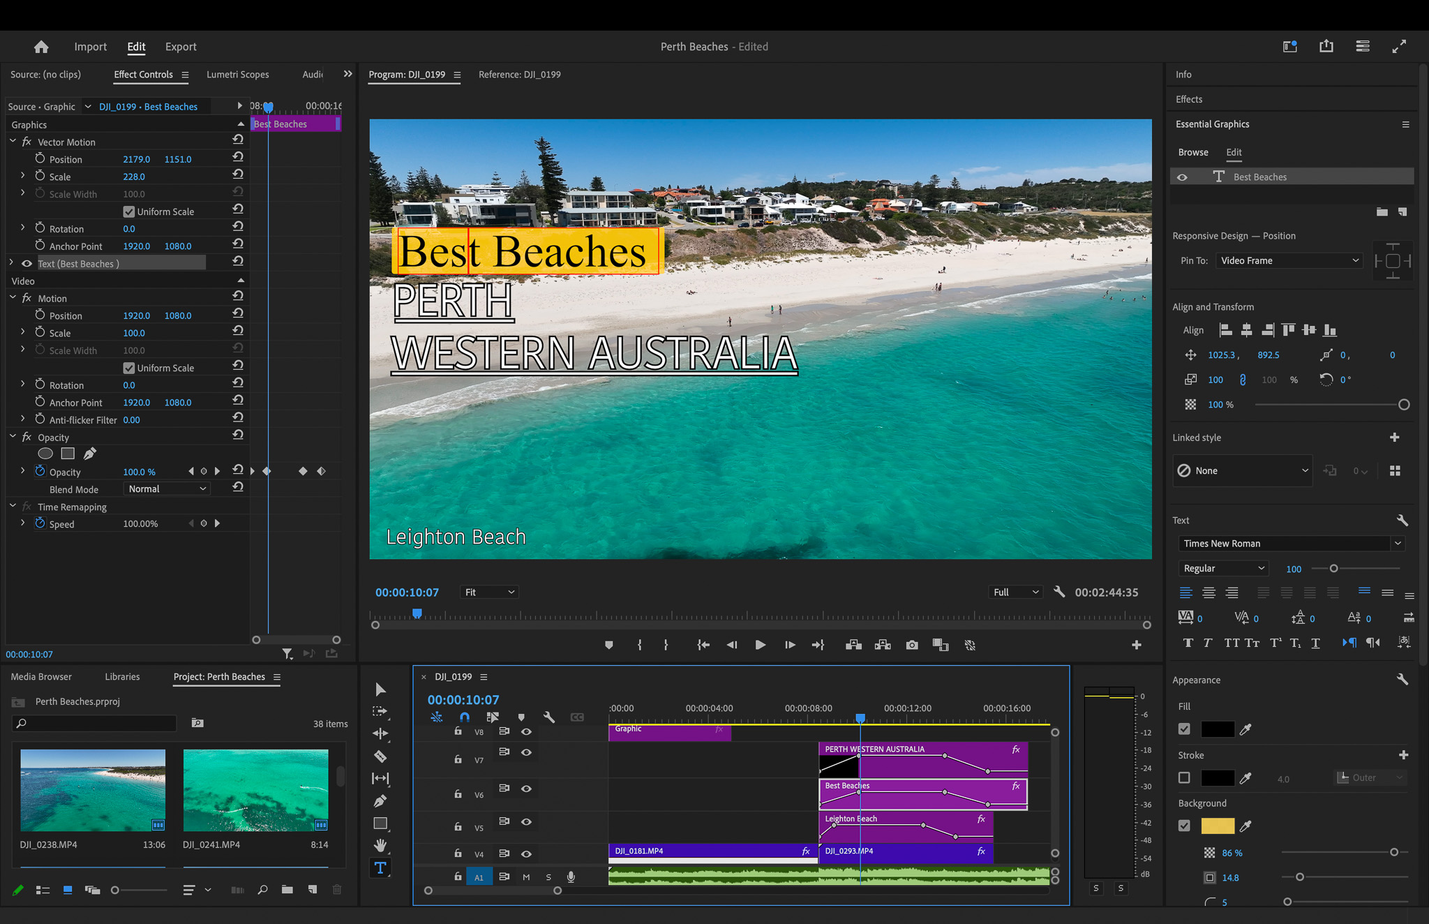This screenshot has height=924, width=1429.
Task: Switch to the Export tab
Action: 181,47
